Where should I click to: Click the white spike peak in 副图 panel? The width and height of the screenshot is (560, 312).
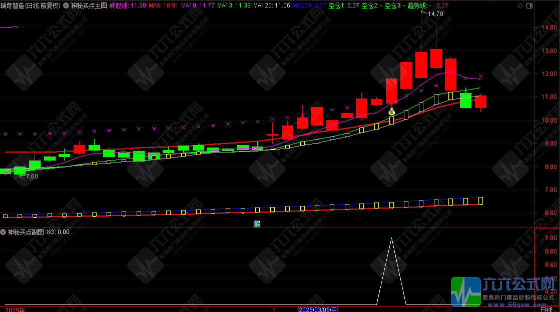[391, 239]
